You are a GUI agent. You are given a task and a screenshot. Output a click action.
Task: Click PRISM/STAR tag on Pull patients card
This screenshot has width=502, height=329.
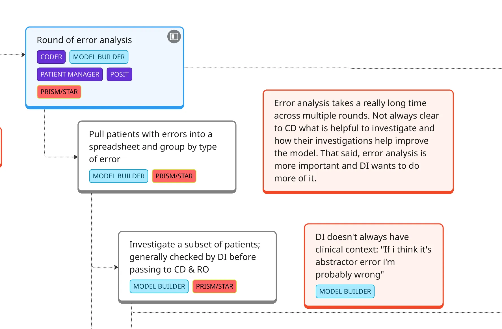174,176
